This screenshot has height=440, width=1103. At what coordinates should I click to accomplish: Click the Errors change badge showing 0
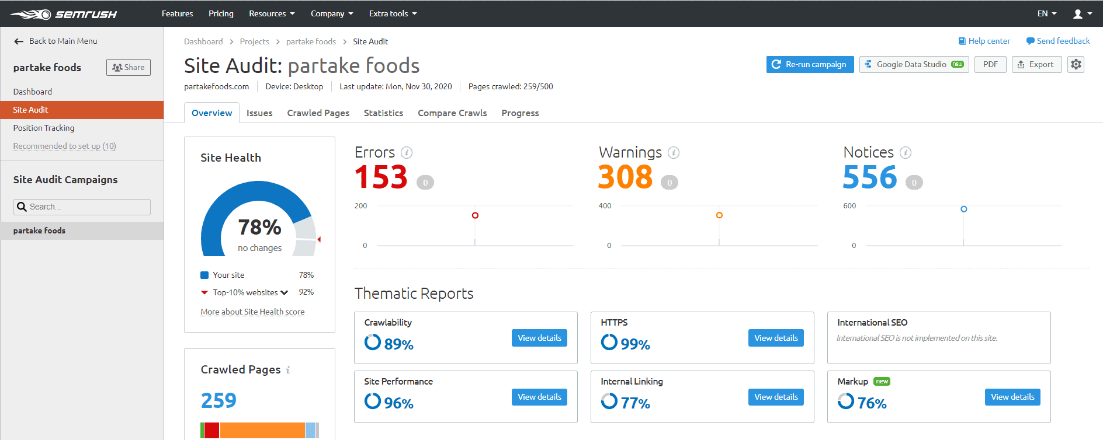click(425, 183)
